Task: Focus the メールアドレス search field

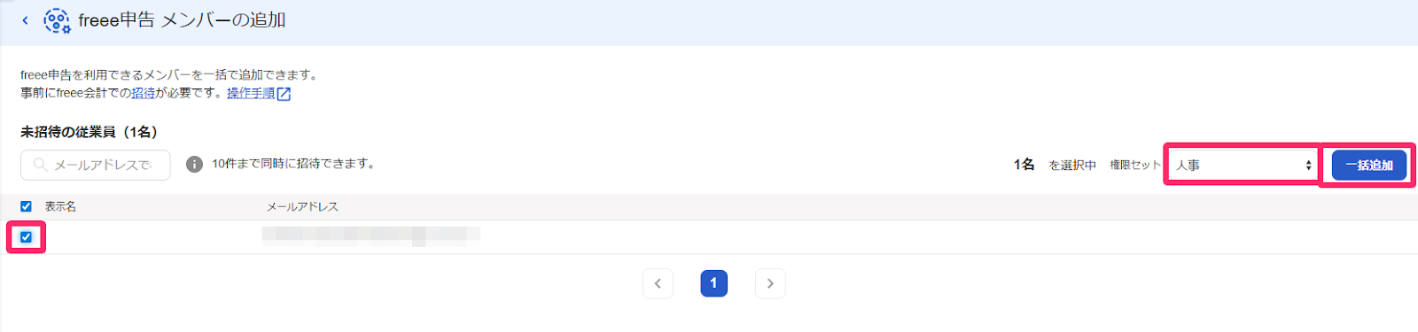Action: point(95,165)
